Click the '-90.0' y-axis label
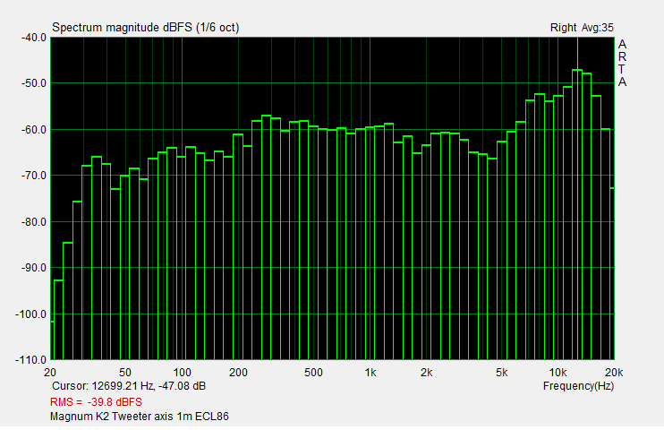Screen dimensions: 664x430 [x=33, y=268]
